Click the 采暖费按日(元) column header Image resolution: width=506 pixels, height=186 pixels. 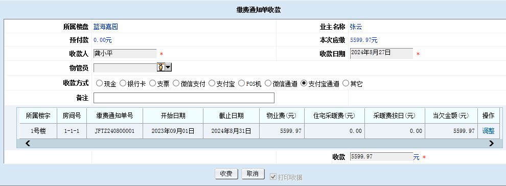tap(395, 115)
